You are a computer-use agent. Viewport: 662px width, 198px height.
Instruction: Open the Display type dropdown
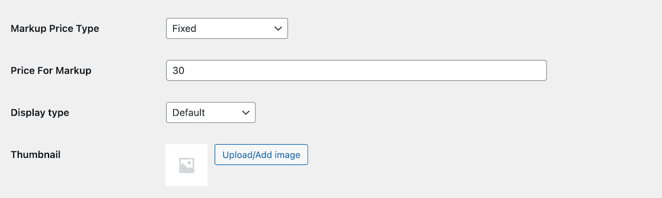tap(211, 113)
